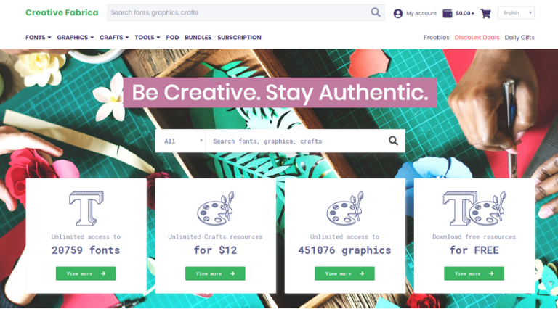Click the hero search input field

tap(296, 141)
